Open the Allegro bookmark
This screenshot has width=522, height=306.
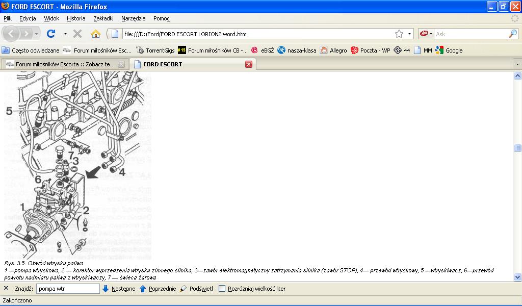(333, 50)
